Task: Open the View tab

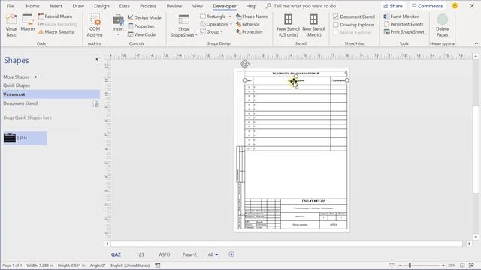Action: 197,6
